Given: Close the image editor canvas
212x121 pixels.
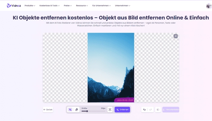Looking at the screenshot, I should (175, 36).
